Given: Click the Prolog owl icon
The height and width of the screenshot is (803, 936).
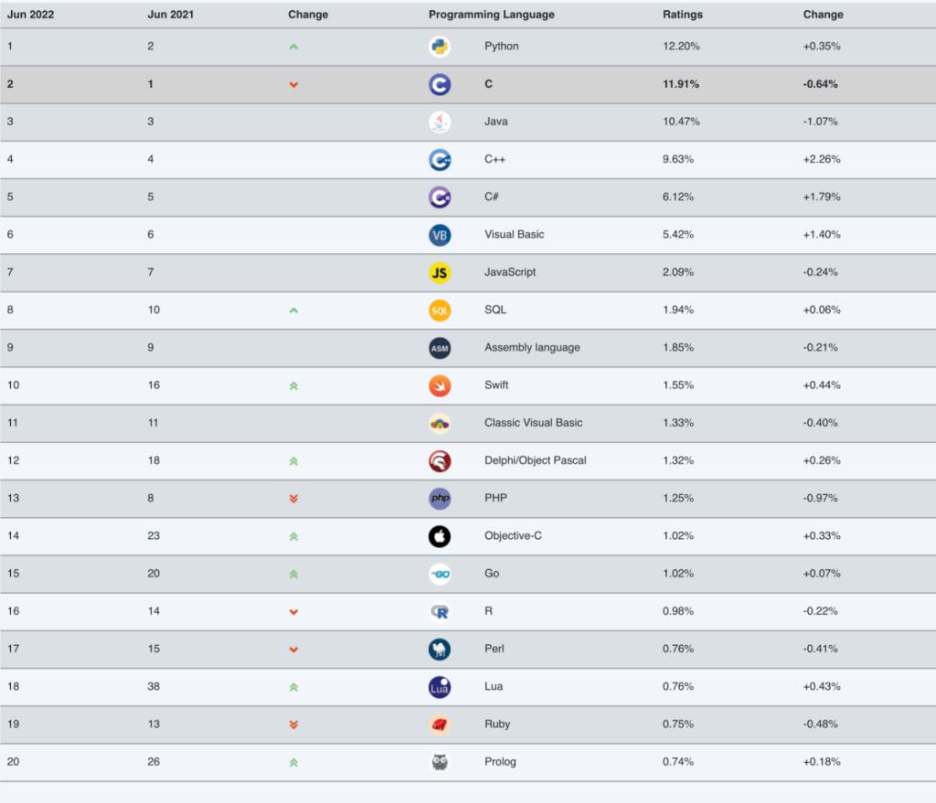Looking at the screenshot, I should coord(440,762).
